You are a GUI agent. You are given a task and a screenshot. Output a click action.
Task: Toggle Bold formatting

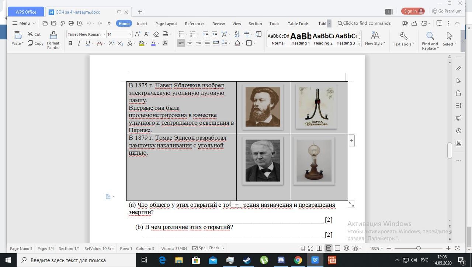tap(70, 43)
